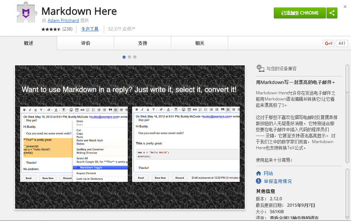Click the 其他信息 heading

click(x=266, y=191)
